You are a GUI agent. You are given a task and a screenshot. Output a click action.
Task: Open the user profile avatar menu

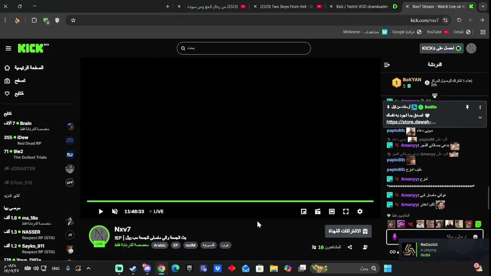pos(471,48)
